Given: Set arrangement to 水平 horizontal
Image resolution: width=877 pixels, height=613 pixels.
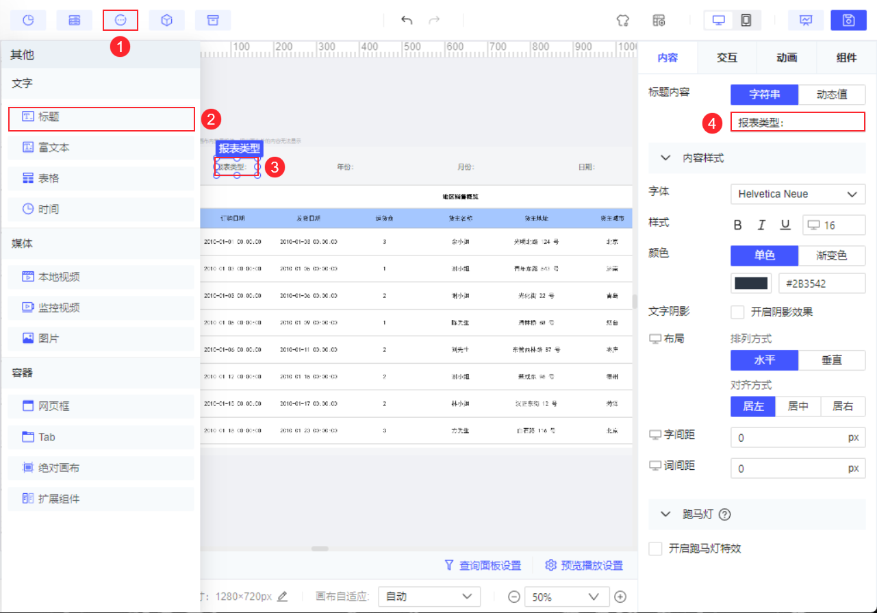Looking at the screenshot, I should tap(764, 360).
